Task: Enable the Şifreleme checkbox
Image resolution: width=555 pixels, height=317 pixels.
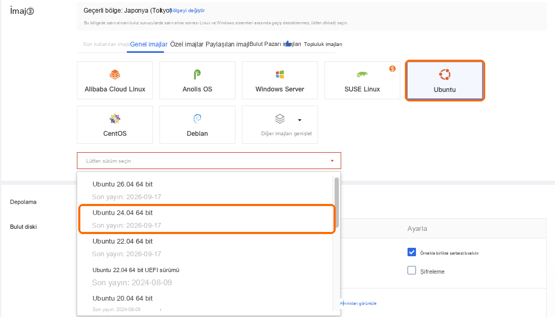Action: coord(412,271)
